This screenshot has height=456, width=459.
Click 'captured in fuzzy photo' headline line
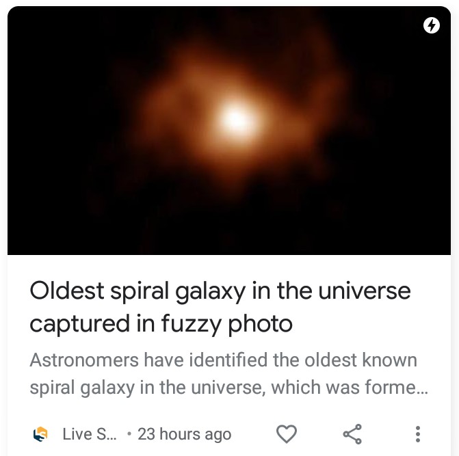[x=161, y=324]
